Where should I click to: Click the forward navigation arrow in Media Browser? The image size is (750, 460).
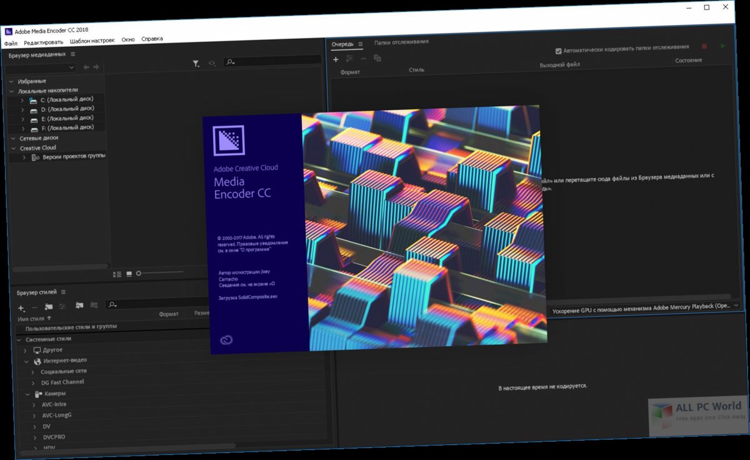[94, 67]
